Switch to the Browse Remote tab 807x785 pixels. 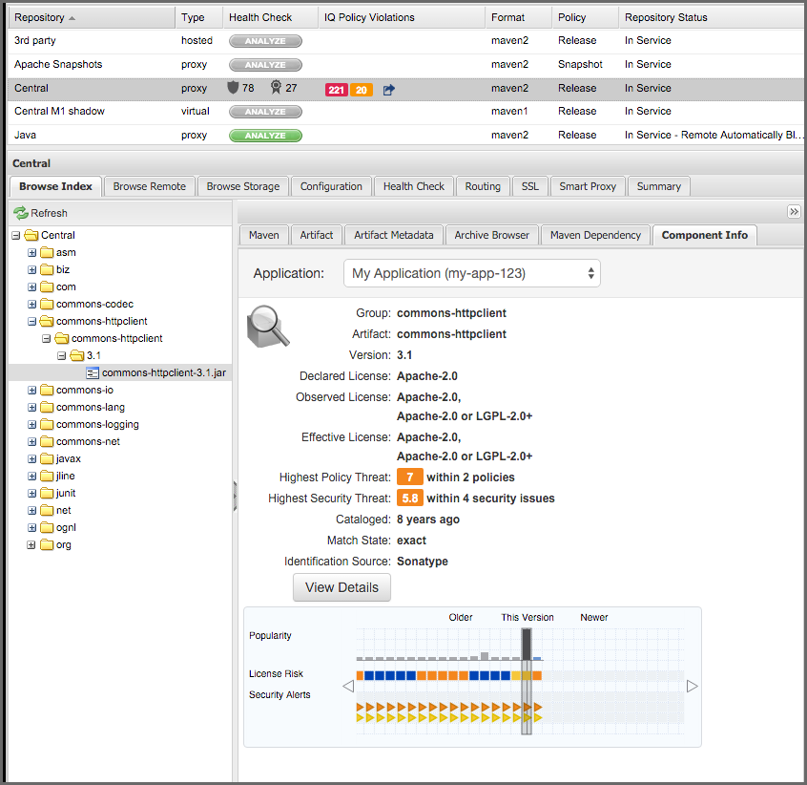coord(149,186)
